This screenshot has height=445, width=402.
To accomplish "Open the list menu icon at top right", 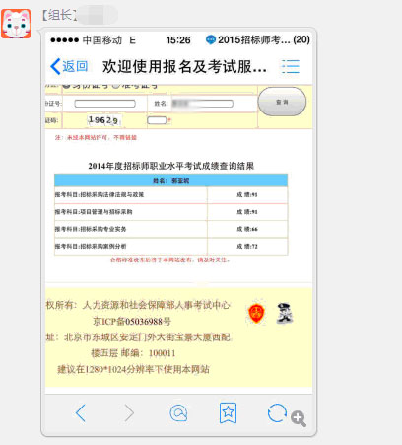I will [x=291, y=66].
